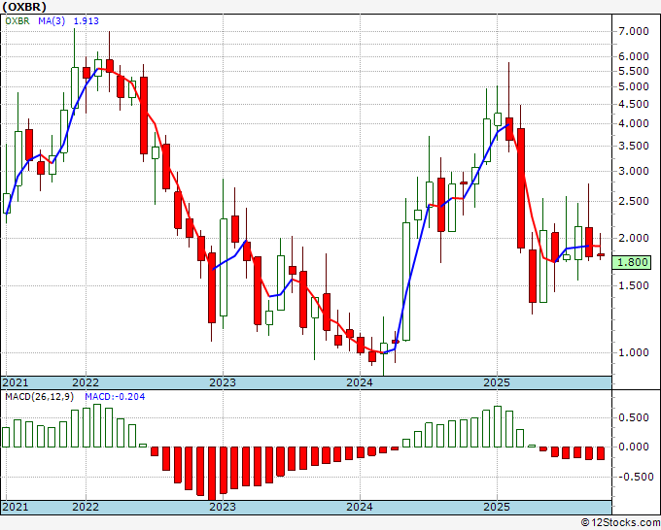
Task: Click 2021 on the MACD panel time axis
Action: pyautogui.click(x=16, y=507)
